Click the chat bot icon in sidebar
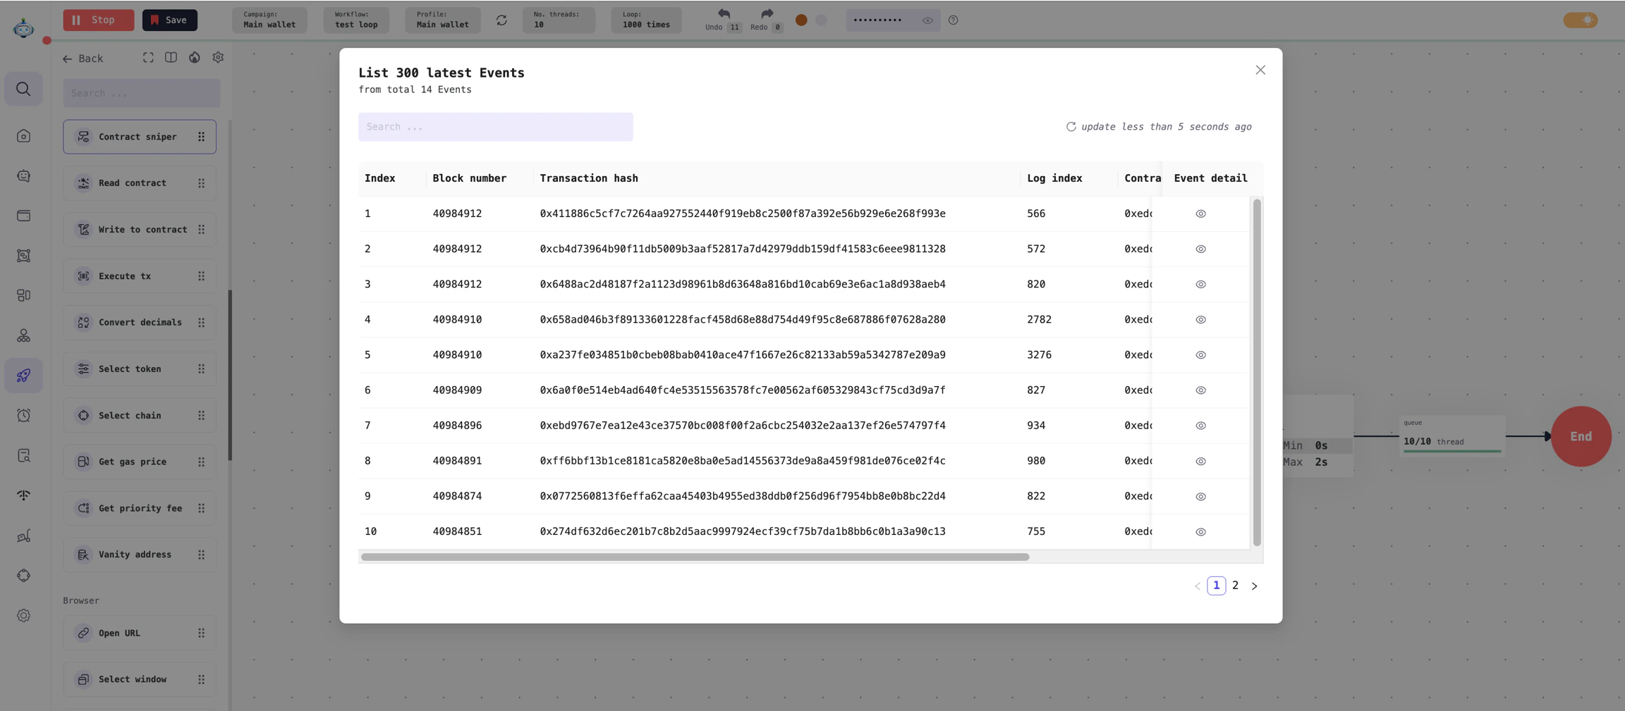The width and height of the screenshot is (1625, 711). coord(23,176)
